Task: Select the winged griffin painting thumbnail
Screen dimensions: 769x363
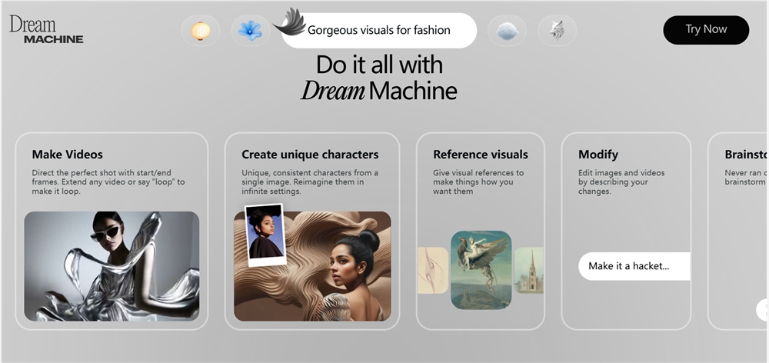Action: 481,269
